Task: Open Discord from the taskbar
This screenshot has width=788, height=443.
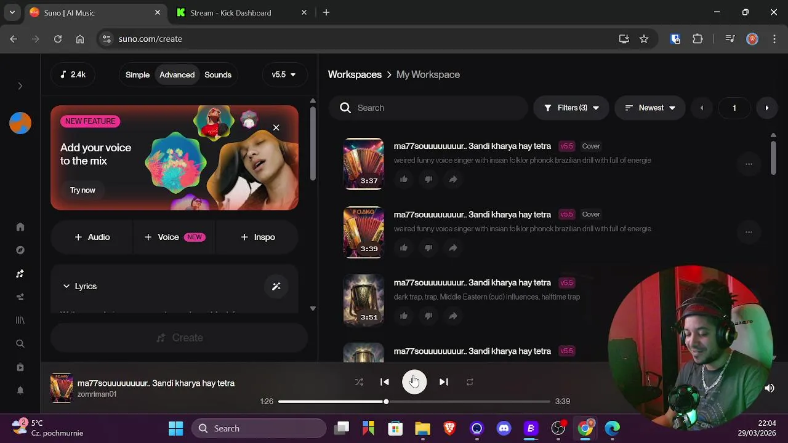Action: [504, 428]
